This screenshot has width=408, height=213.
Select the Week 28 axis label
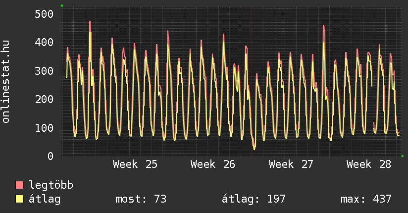(x=369, y=164)
